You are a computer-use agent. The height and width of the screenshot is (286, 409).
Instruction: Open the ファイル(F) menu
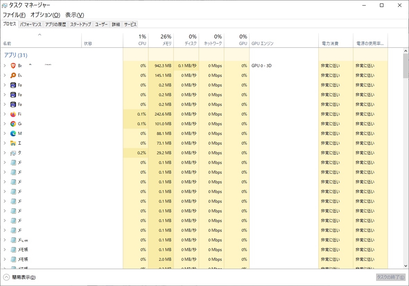14,15
